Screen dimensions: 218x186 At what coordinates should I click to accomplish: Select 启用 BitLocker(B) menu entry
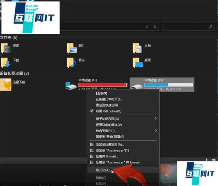click(x=108, y=111)
